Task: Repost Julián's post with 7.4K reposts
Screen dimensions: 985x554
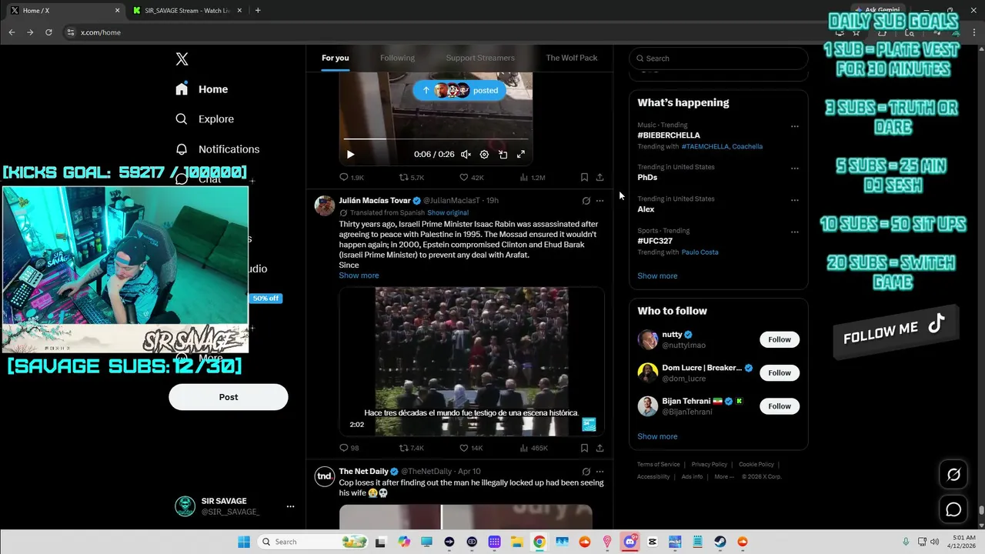Action: [x=412, y=448]
